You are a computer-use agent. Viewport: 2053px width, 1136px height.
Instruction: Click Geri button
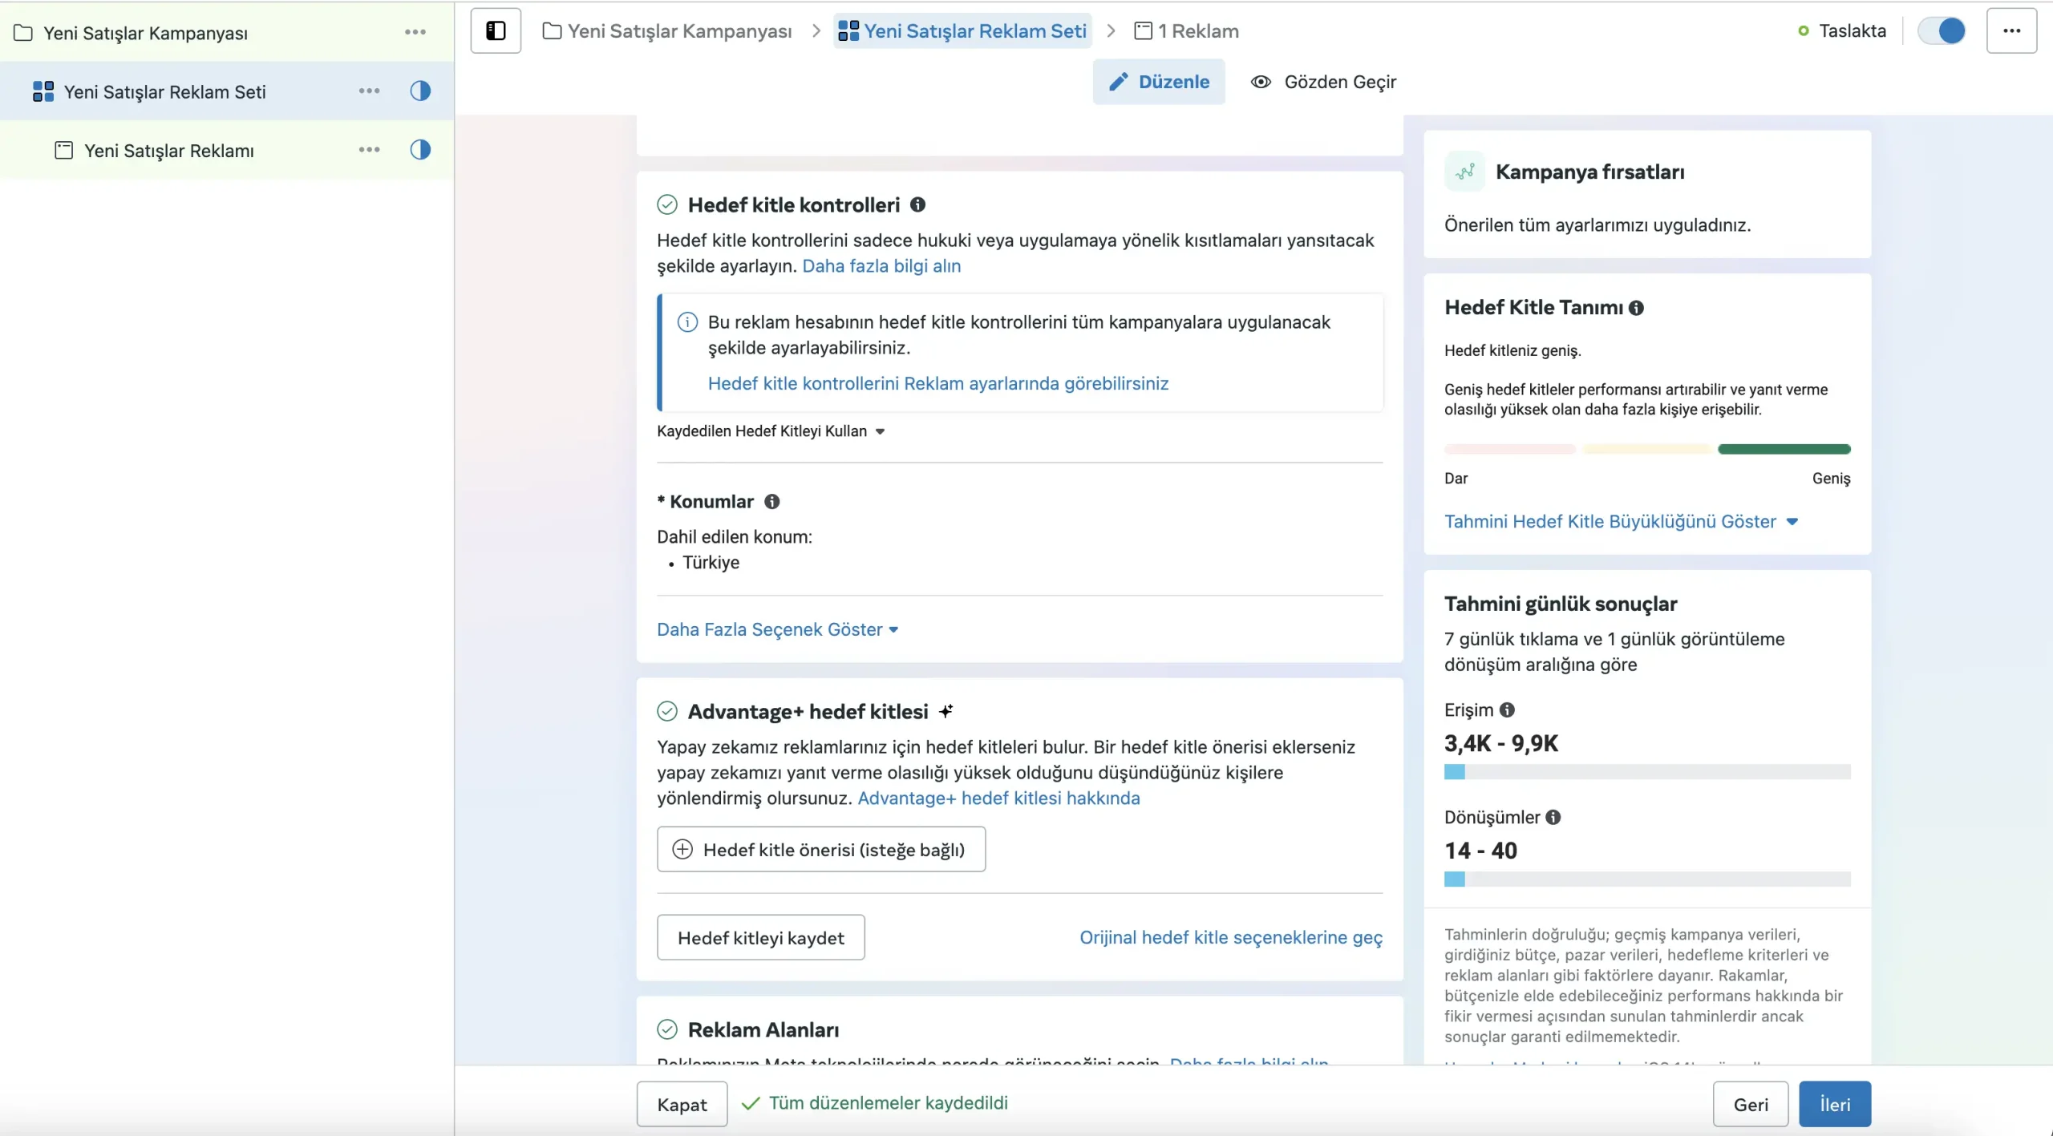pos(1751,1105)
